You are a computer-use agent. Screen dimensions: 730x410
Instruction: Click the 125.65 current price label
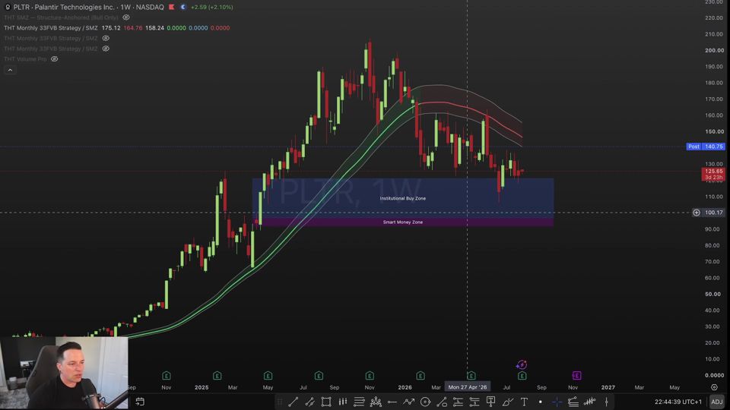click(713, 174)
